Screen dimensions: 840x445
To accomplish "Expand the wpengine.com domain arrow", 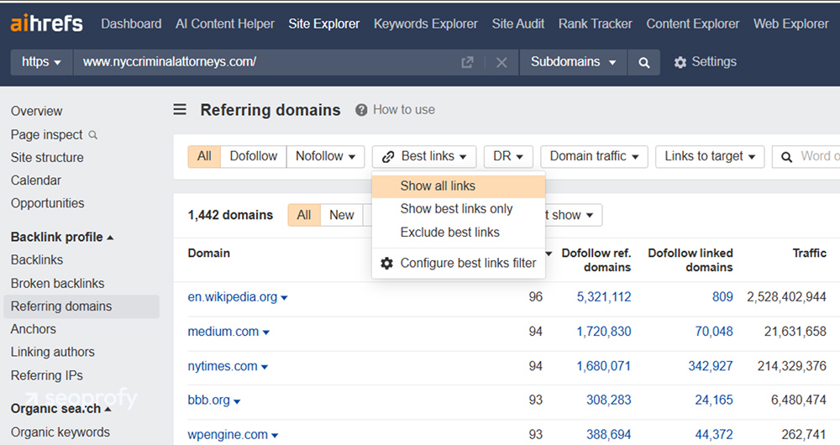I will coord(275,436).
